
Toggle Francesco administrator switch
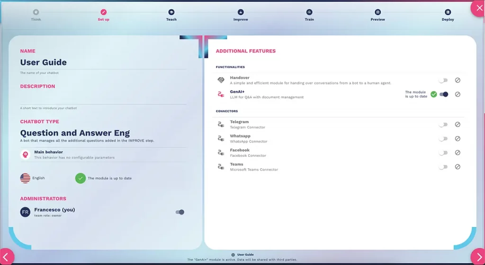(180, 212)
